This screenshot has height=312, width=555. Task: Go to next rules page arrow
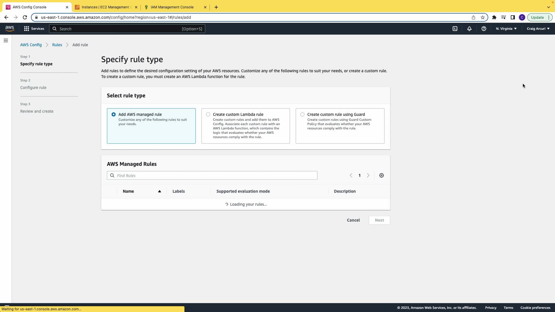pos(368,175)
